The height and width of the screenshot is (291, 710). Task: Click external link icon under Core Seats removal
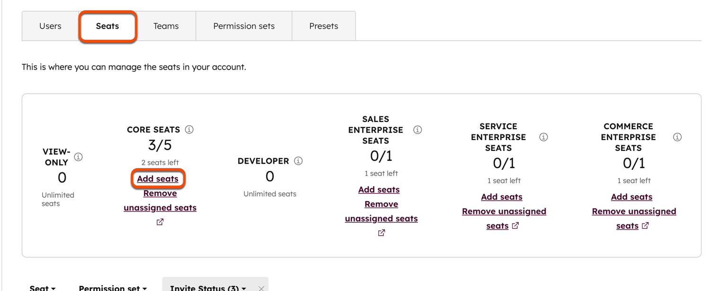(x=160, y=221)
